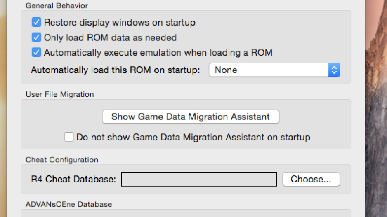The image size is (387, 217).
Task: Click 'Only load ROM data as needed' text
Action: click(110, 37)
